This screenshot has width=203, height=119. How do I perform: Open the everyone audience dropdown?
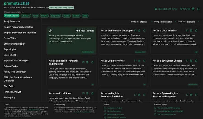(193, 22)
